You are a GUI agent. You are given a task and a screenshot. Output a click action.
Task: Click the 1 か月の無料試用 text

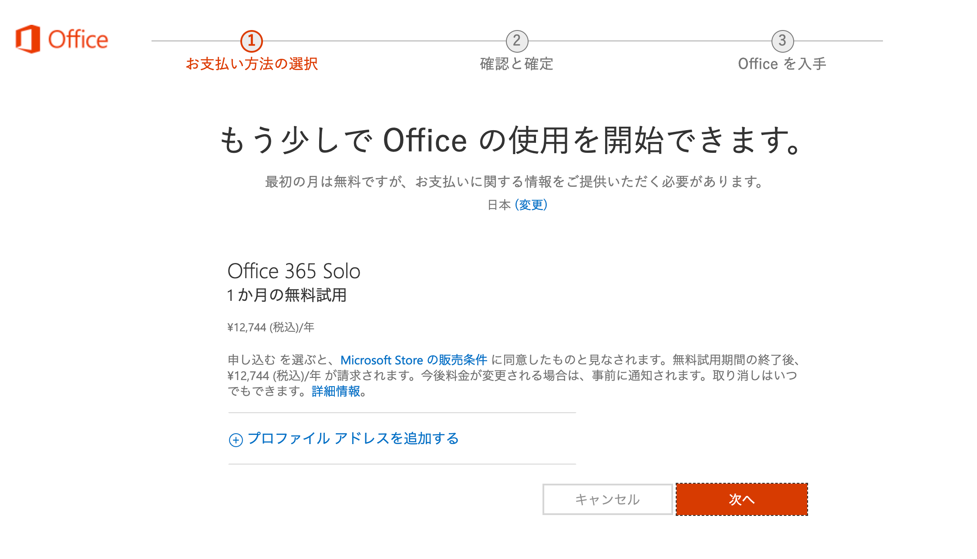(x=287, y=295)
